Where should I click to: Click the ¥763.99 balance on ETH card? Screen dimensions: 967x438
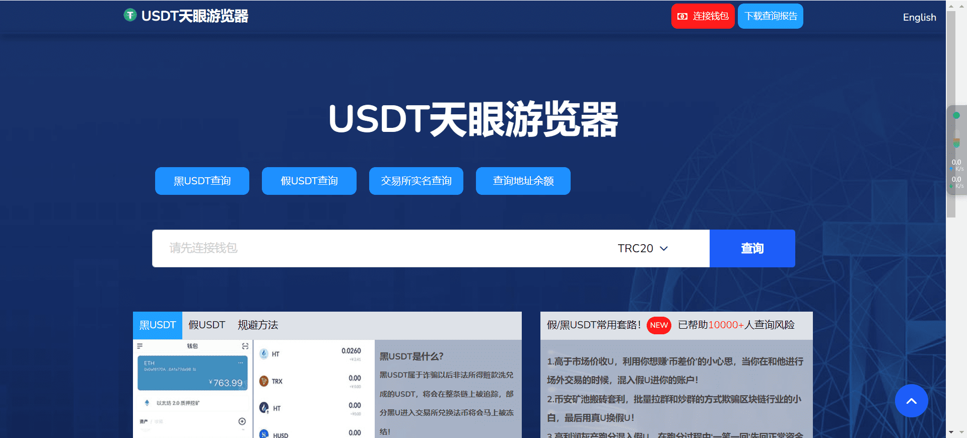tap(226, 383)
